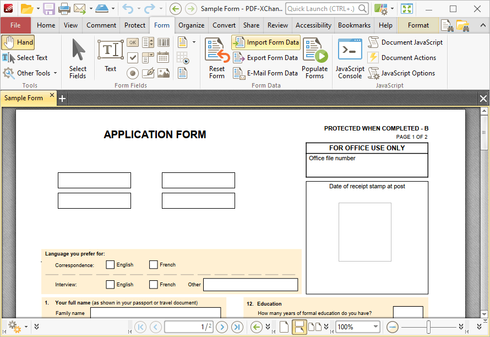The height and width of the screenshot is (337, 490).
Task: Open the zoom level 100% dropdown
Action: coord(375,327)
